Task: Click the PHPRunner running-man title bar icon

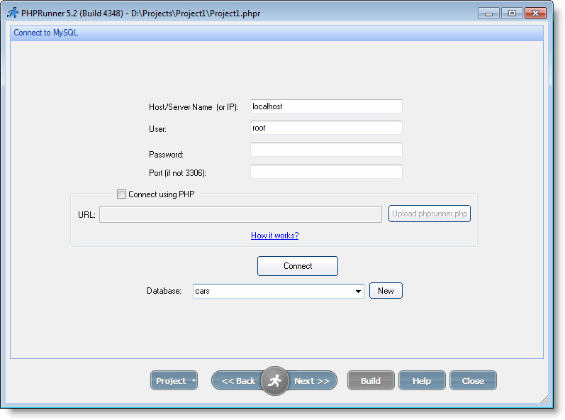Action: (13, 13)
